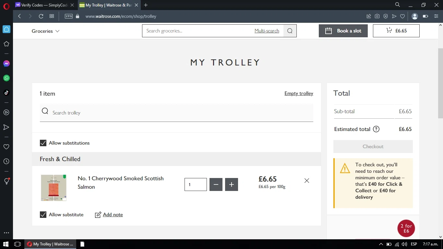Open the smoked salmon product thumbnail

(x=54, y=188)
